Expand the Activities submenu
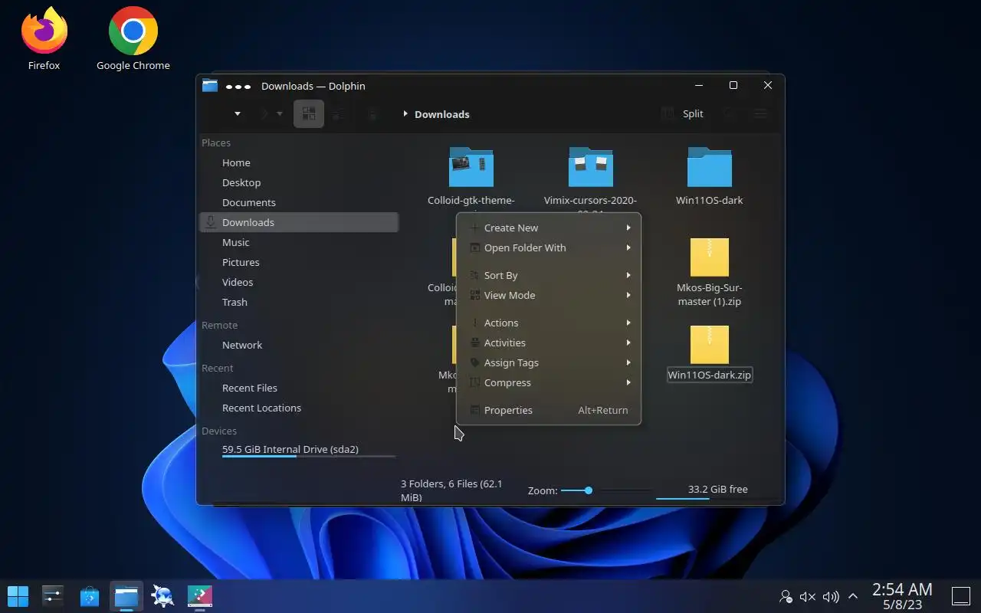 tap(549, 343)
